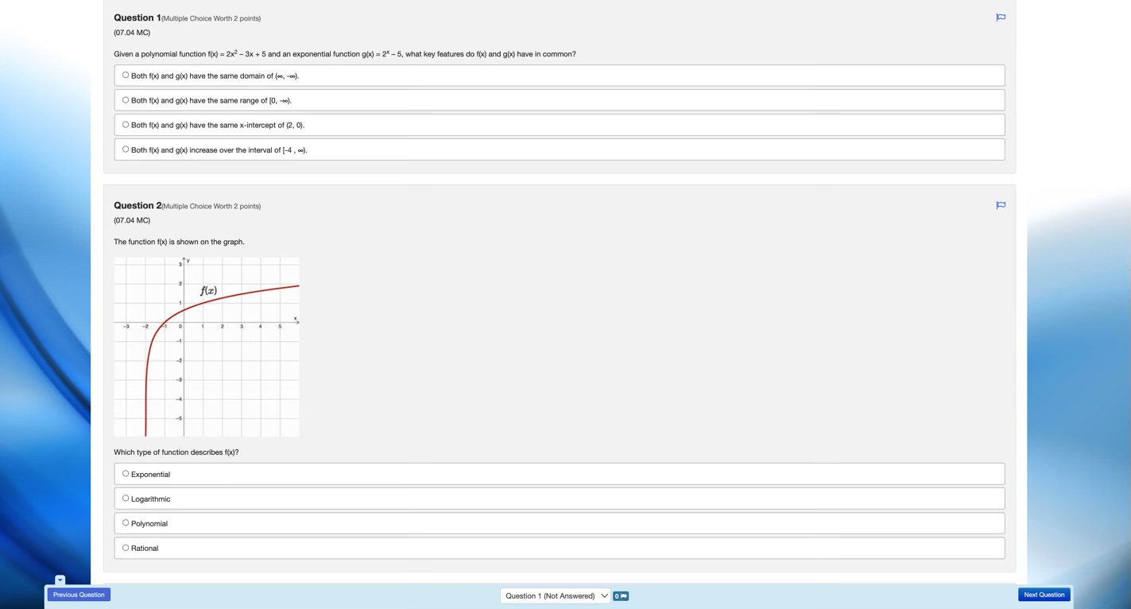
Task: Collapse the bottom navigation bar arrow
Action: 60,580
